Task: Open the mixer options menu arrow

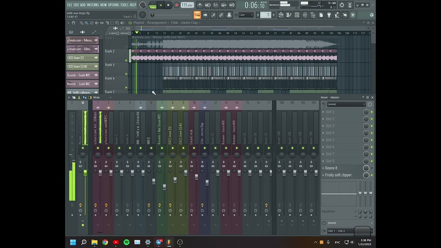Action: pyautogui.click(x=69, y=97)
